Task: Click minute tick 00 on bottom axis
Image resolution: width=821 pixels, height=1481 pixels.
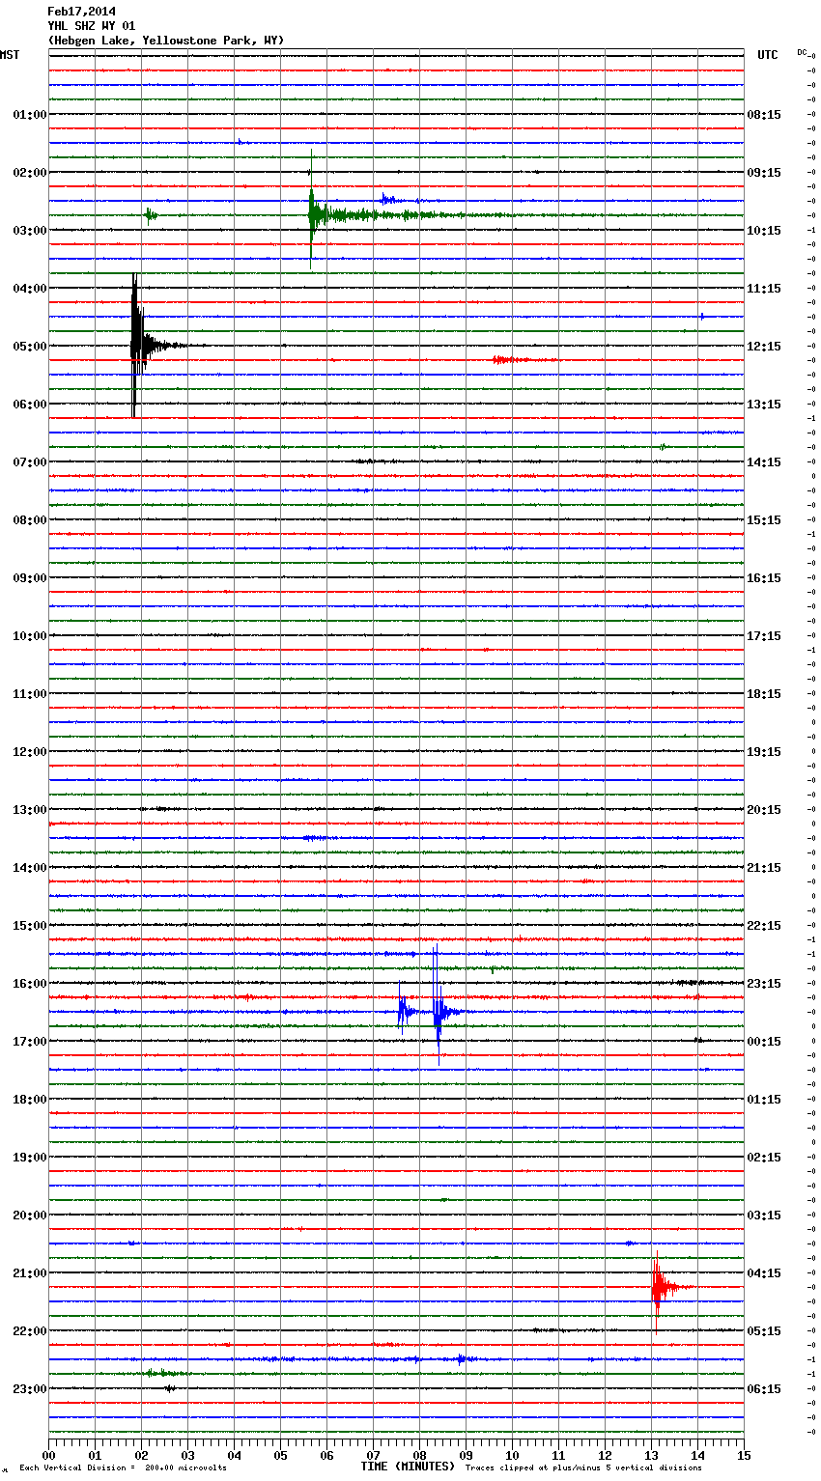Action: point(48,1455)
